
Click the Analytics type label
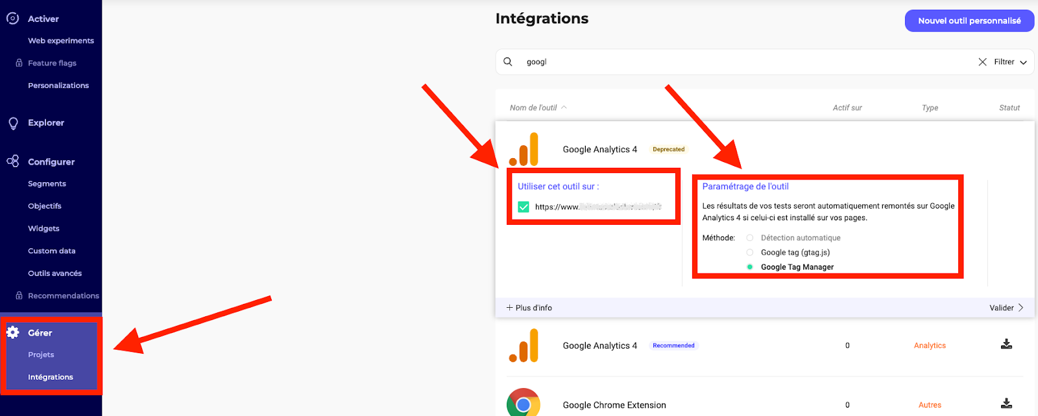tap(930, 345)
